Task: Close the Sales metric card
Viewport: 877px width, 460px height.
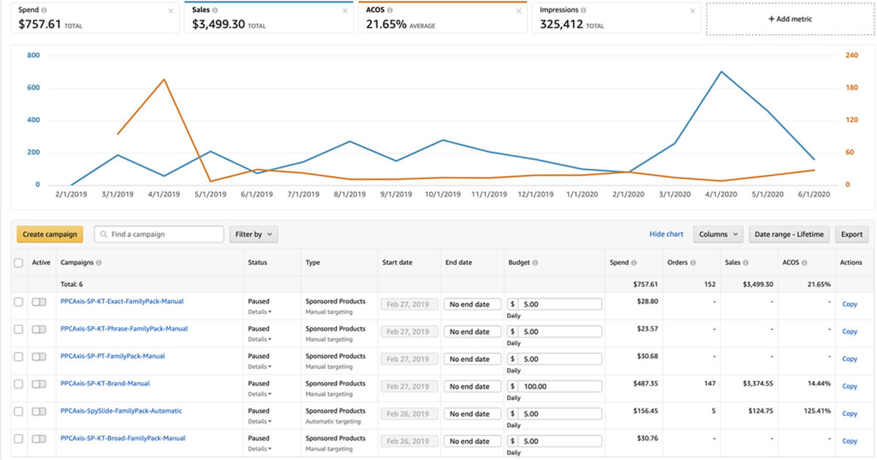Action: [x=345, y=11]
